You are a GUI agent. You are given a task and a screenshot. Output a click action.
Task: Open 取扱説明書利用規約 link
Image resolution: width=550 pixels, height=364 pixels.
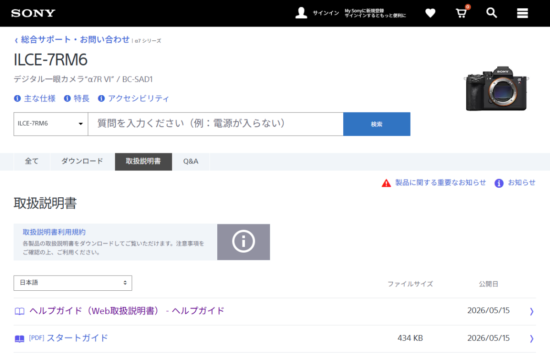54,232
